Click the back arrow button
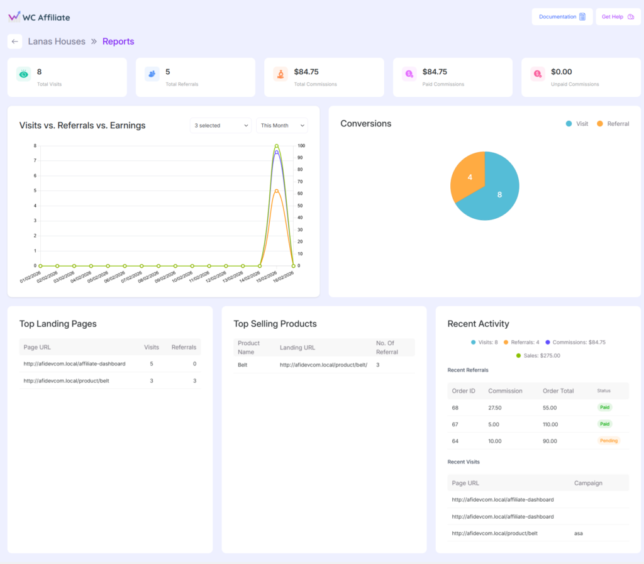 [x=15, y=41]
